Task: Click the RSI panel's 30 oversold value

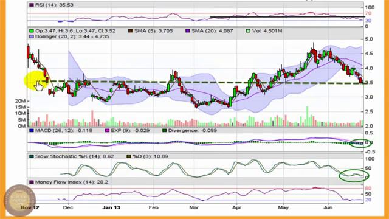Action: click(x=368, y=21)
